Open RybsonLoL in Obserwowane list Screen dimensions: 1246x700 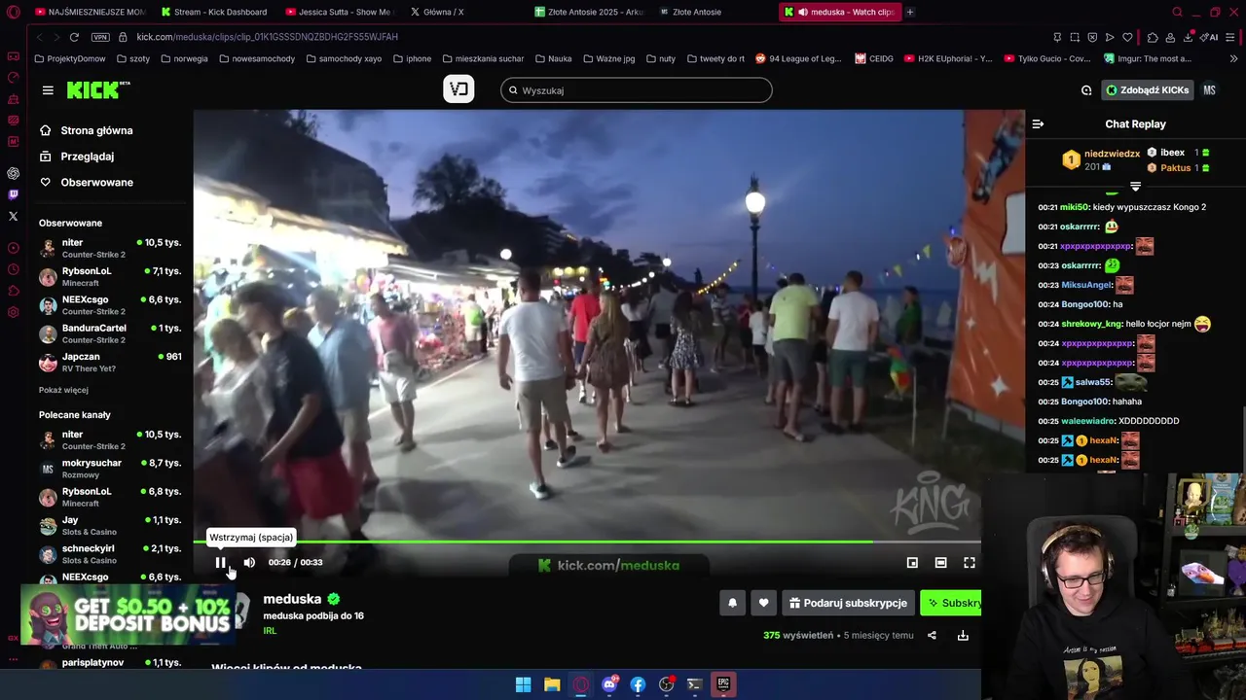[x=110, y=276]
